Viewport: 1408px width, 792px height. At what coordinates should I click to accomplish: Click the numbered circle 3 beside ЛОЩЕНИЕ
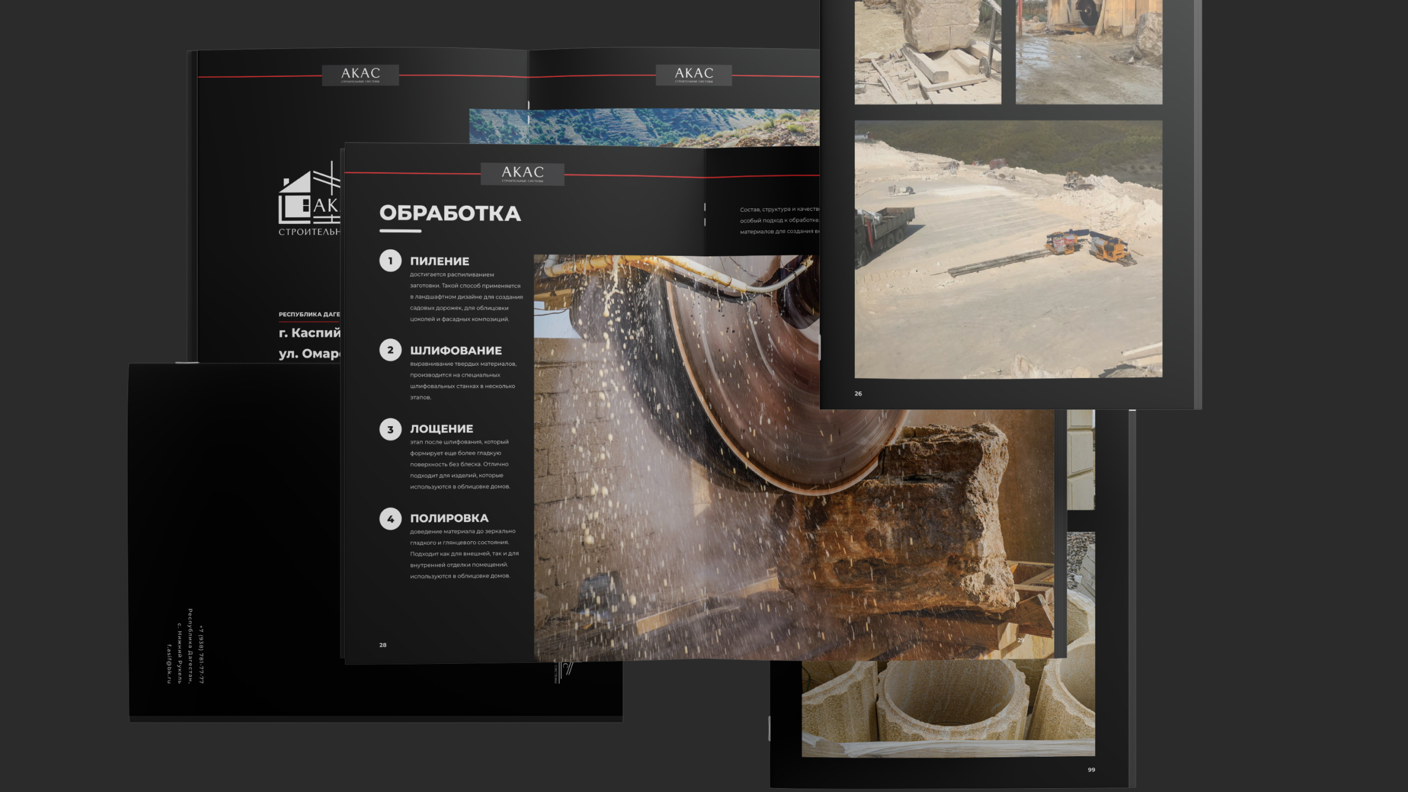click(391, 430)
